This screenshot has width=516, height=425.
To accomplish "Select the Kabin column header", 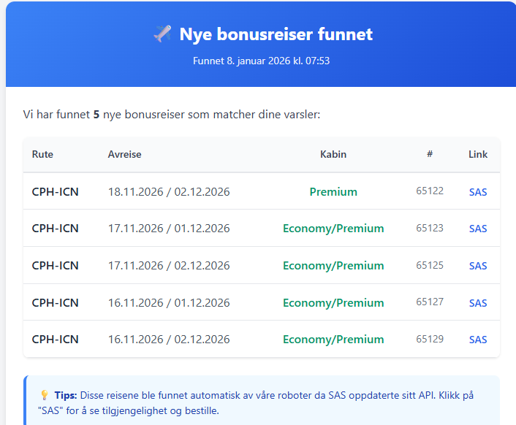I will (333, 155).
